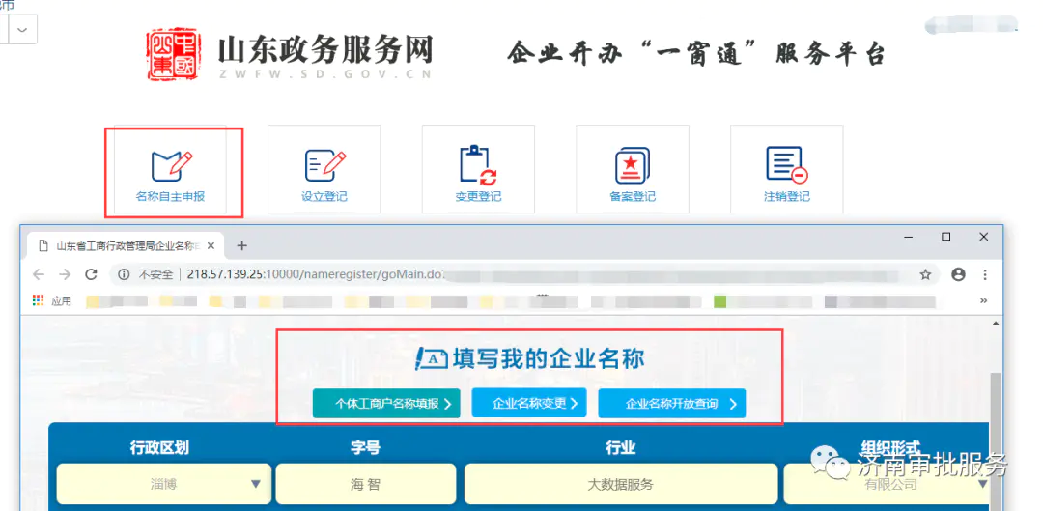Reload the nameregister page

click(91, 274)
